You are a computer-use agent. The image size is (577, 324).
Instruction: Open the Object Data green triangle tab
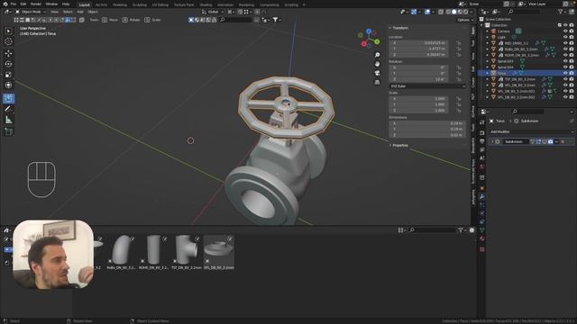[482, 230]
